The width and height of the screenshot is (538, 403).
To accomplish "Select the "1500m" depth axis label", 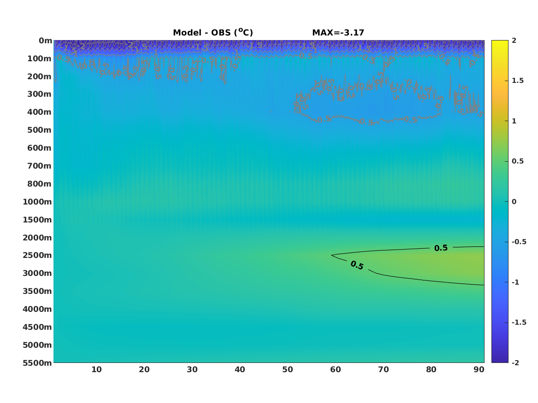I will [37, 220].
